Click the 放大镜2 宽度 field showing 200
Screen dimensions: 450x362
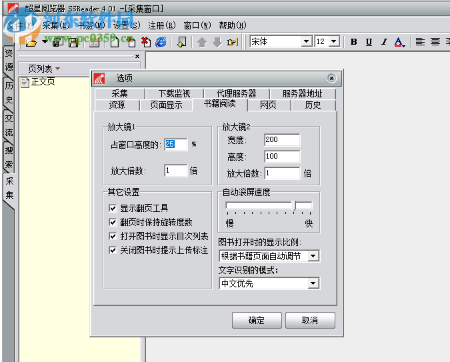282,139
